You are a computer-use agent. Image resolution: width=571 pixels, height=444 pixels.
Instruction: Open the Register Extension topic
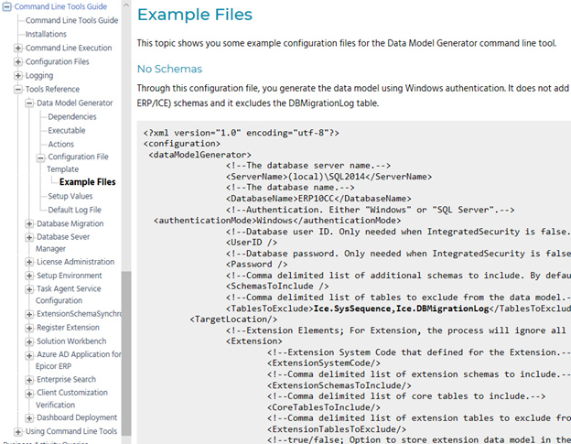68,328
